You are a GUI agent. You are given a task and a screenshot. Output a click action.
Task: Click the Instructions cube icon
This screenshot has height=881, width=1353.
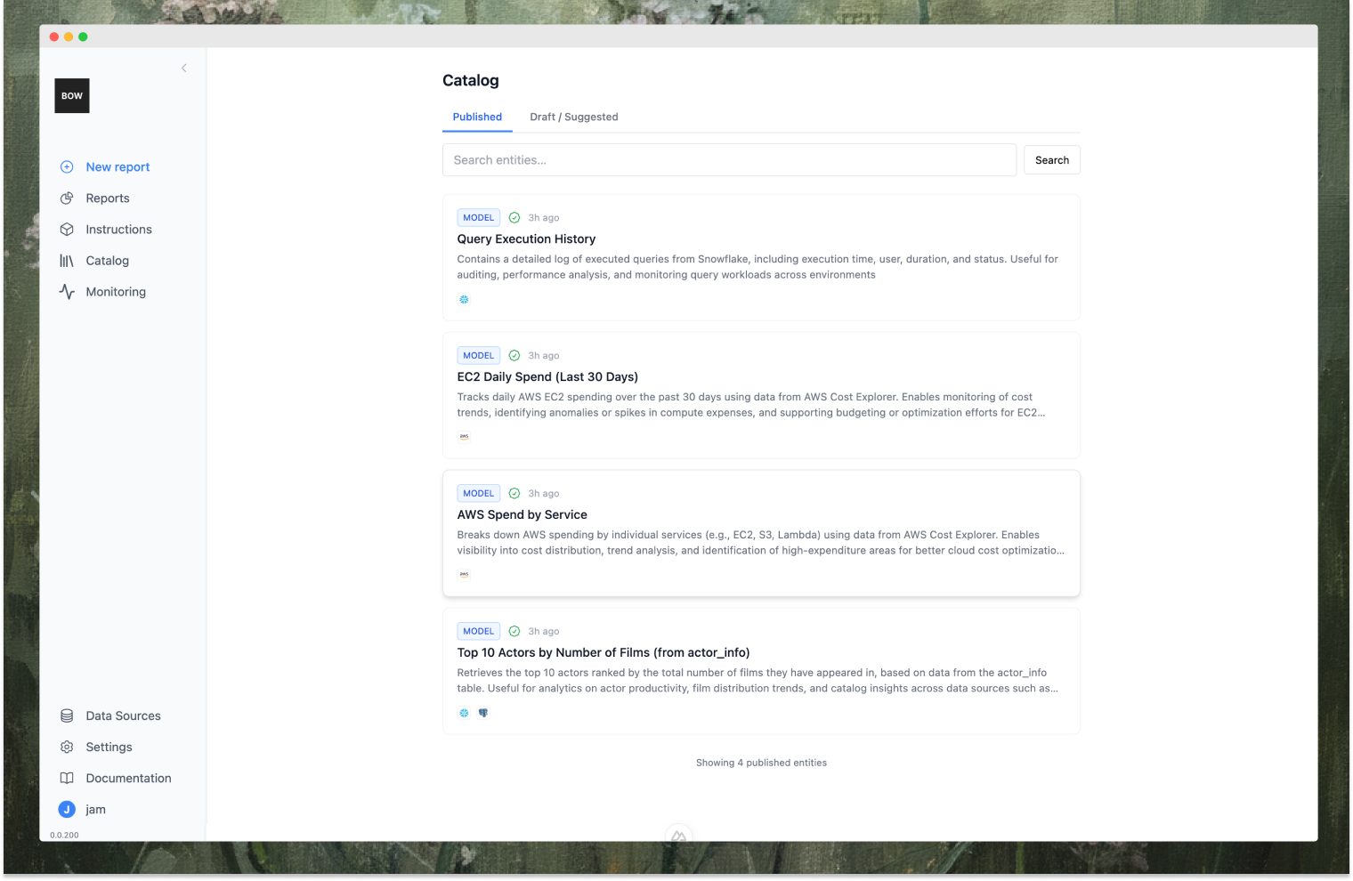tap(67, 230)
